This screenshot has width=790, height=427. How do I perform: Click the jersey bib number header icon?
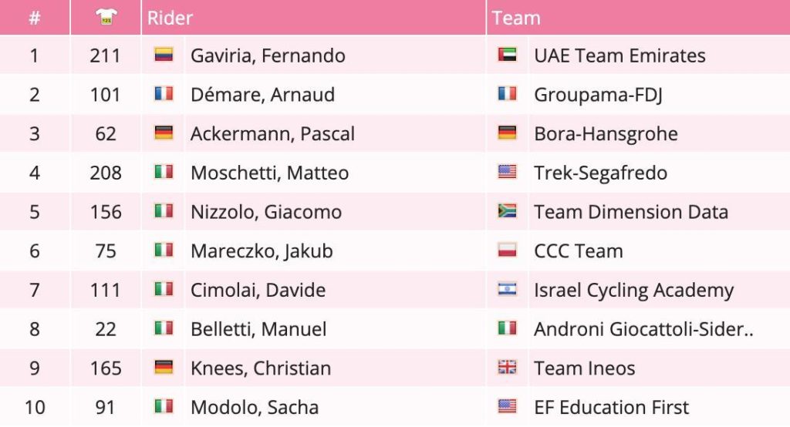click(106, 17)
